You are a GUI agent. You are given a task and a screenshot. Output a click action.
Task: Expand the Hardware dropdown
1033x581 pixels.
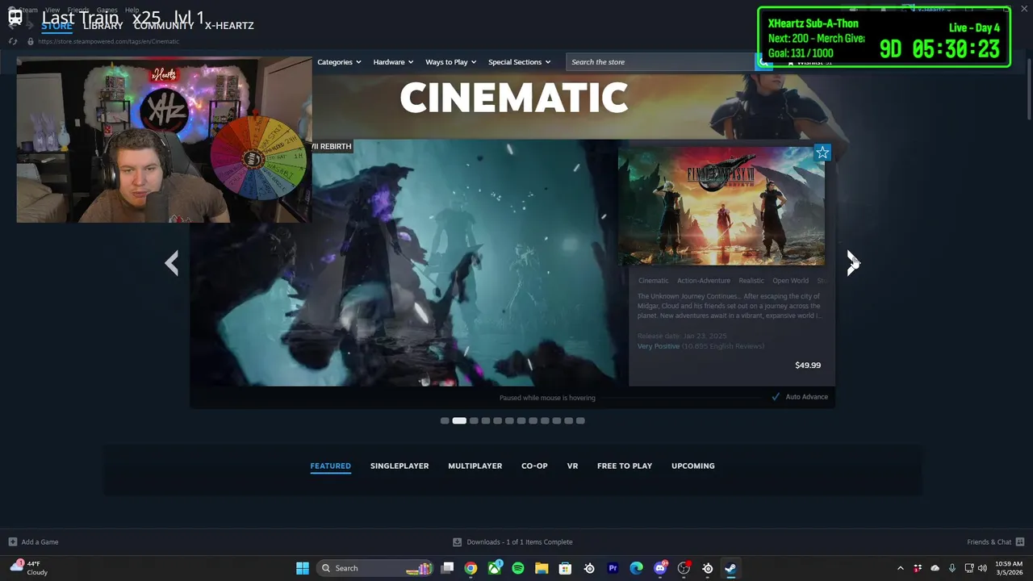393,62
